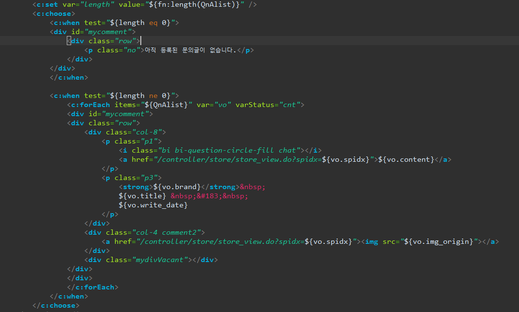Click the ${vo.title} expression
Viewport: 519px width, 312px height.
tap(142, 196)
